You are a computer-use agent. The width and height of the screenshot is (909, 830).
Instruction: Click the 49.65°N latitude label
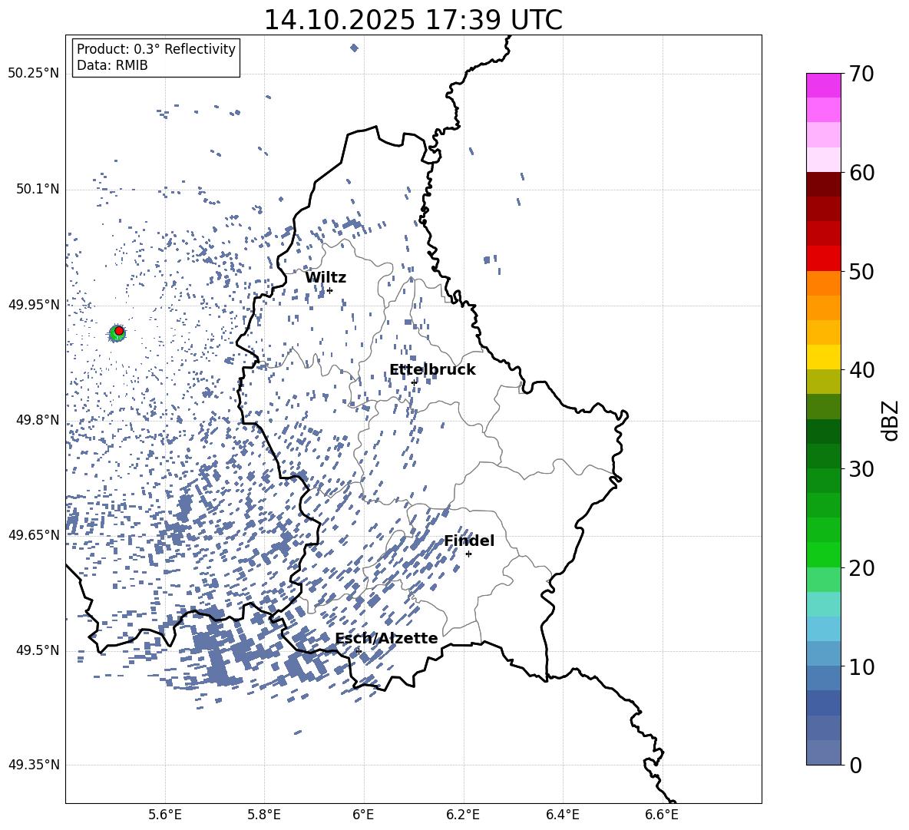pyautogui.click(x=34, y=535)
